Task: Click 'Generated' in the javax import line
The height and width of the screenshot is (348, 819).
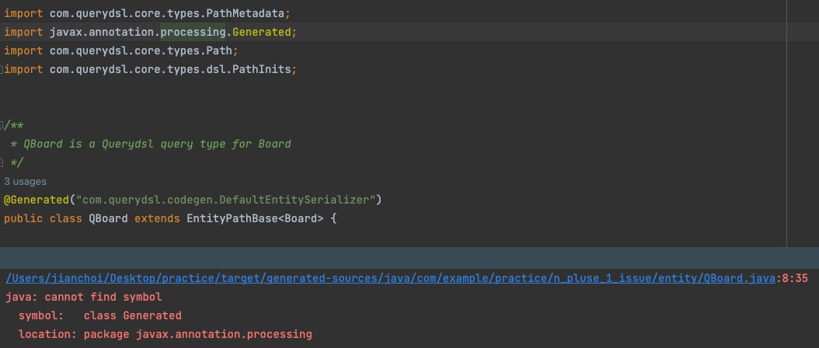Action: (261, 32)
